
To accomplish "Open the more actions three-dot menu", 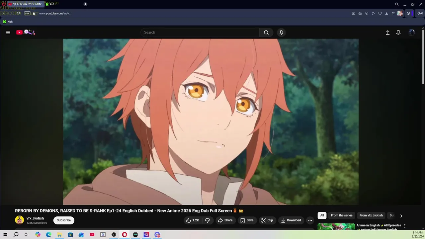I will pyautogui.click(x=310, y=220).
